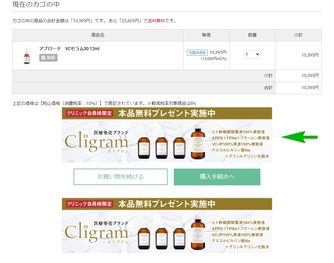The height and width of the screenshot is (263, 334).
Task: Open product アプローチ VCセラム30 12ml
Action: (69, 49)
